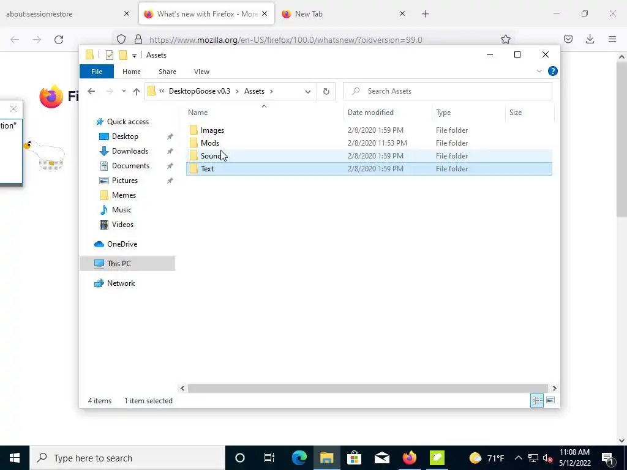Click breadcrumb chevron after DesktopGoose v0.3
Screen dimensions: 627x470
coord(237,91)
